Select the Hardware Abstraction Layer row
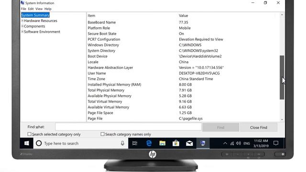Image resolution: width=306 pixels, height=172 pixels. tap(183, 67)
